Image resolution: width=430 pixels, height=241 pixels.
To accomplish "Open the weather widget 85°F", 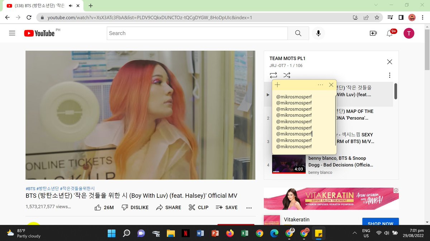I will click(x=24, y=233).
